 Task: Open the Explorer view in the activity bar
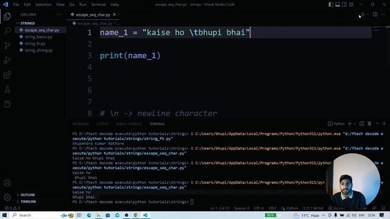click(7, 16)
